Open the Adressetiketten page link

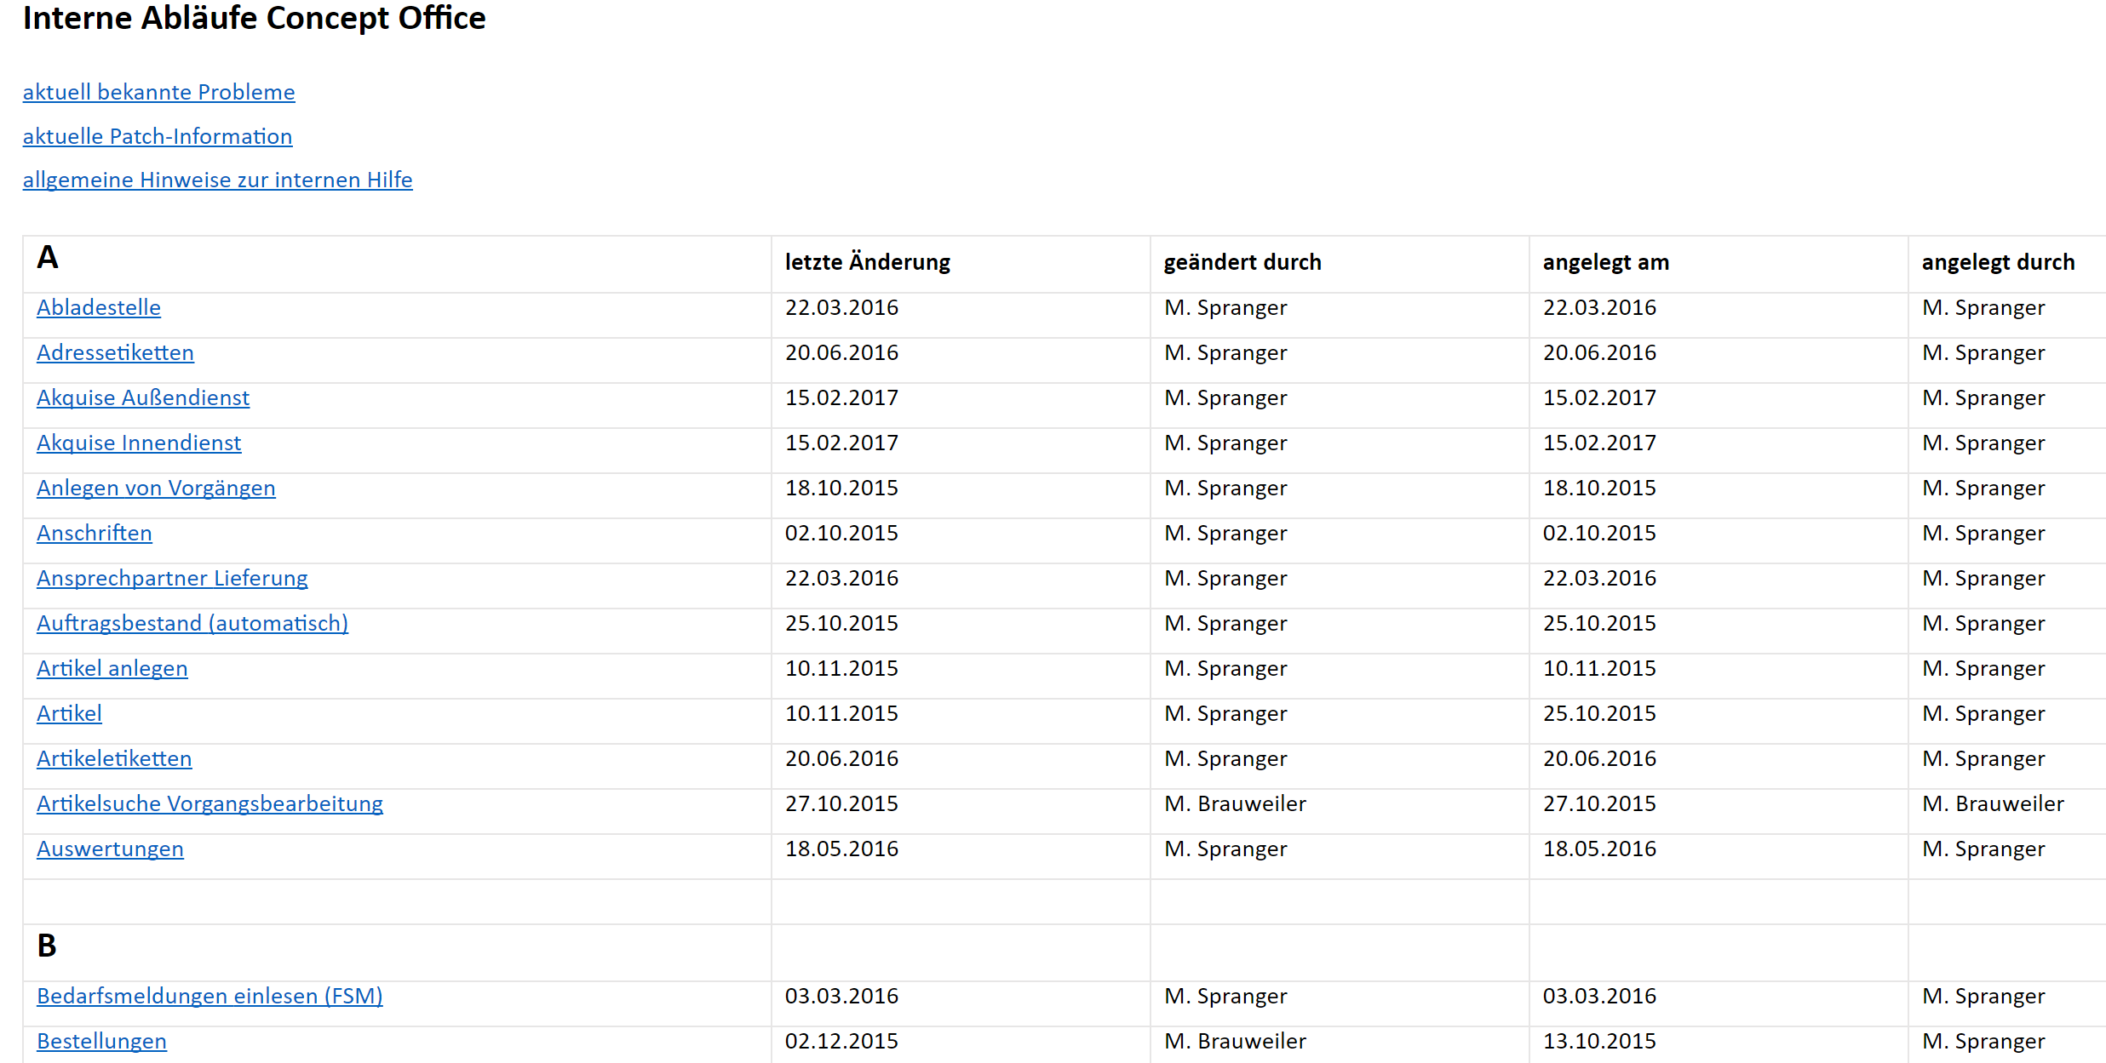[115, 352]
